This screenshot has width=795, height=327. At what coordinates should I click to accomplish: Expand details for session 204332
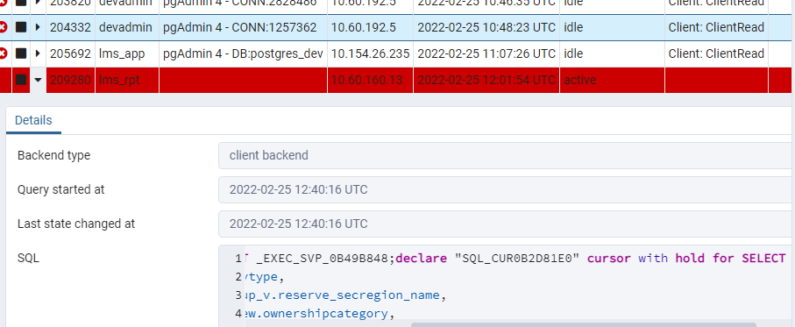[x=38, y=27]
